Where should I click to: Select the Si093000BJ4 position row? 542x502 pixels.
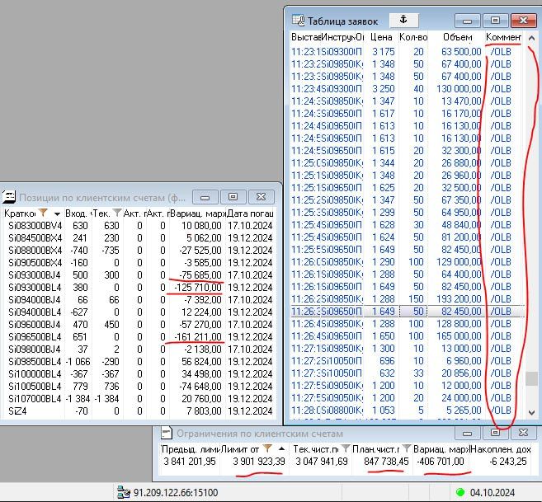pos(139,275)
